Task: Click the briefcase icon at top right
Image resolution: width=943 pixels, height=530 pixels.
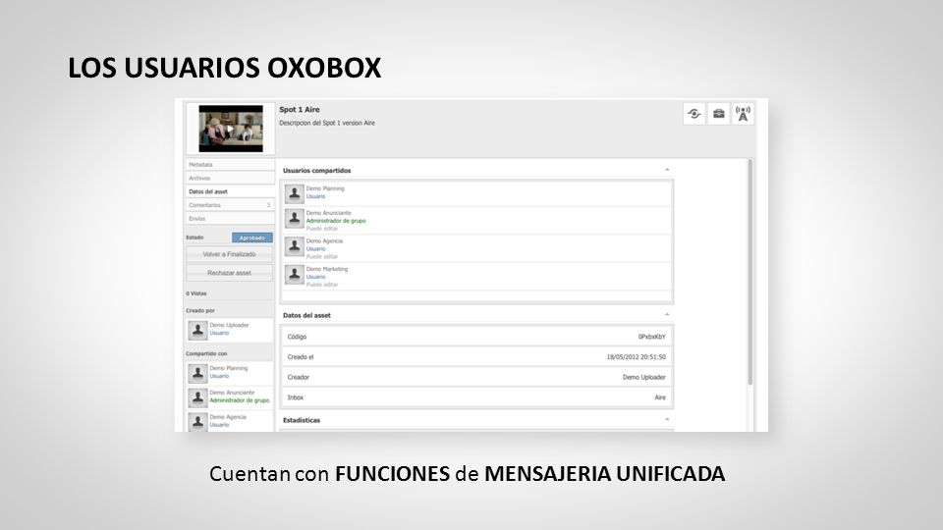Action: click(x=719, y=114)
